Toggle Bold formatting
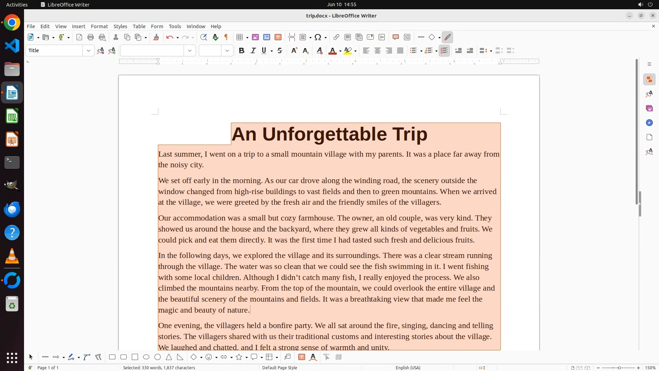Image resolution: width=659 pixels, height=371 pixels. point(242,51)
